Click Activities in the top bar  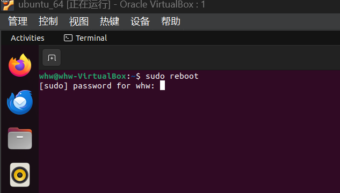[x=27, y=38]
